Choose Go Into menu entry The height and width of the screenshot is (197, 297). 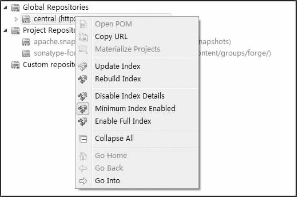pyautogui.click(x=107, y=181)
